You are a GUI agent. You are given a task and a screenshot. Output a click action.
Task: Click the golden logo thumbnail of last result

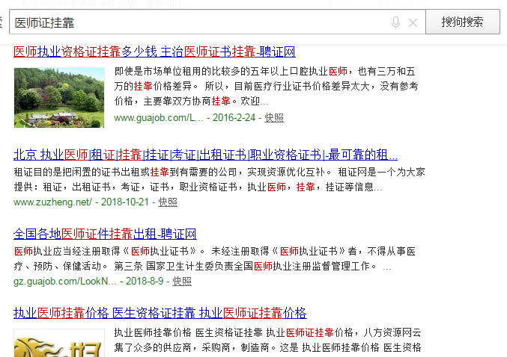pos(59,343)
